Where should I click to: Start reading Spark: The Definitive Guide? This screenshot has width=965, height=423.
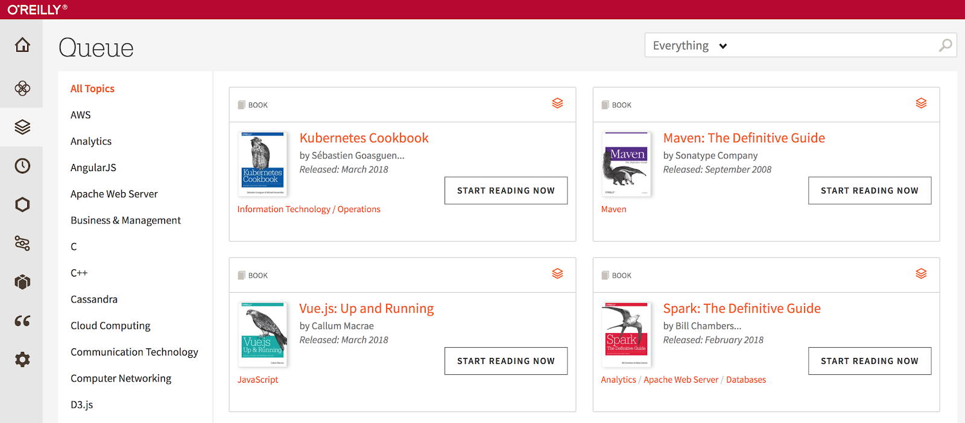(870, 361)
